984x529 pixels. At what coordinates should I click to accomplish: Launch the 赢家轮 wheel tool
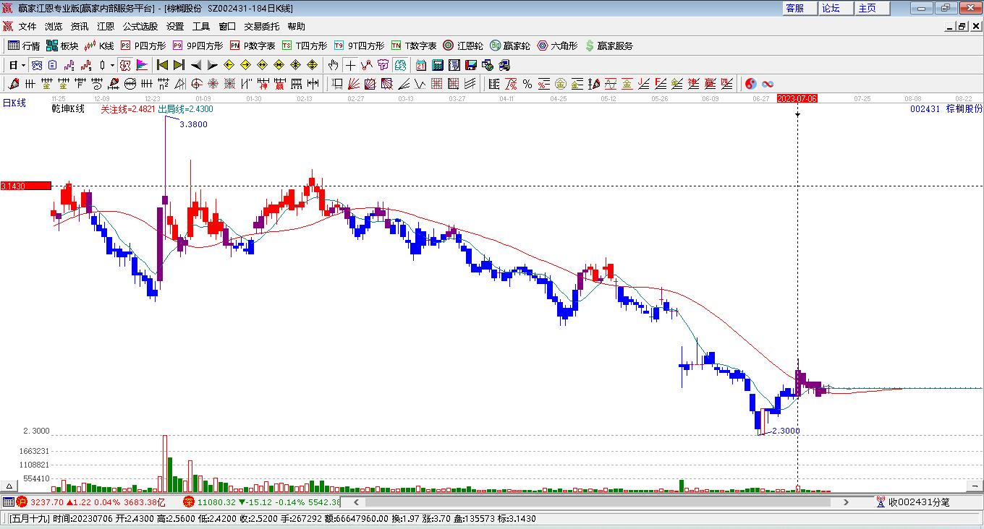pos(510,46)
